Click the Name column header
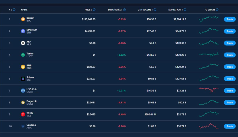 pos(24,10)
